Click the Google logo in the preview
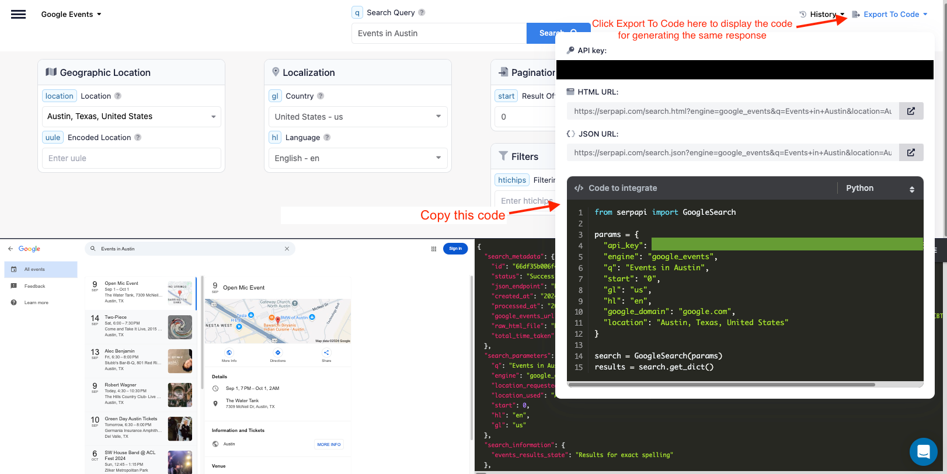 pyautogui.click(x=29, y=249)
